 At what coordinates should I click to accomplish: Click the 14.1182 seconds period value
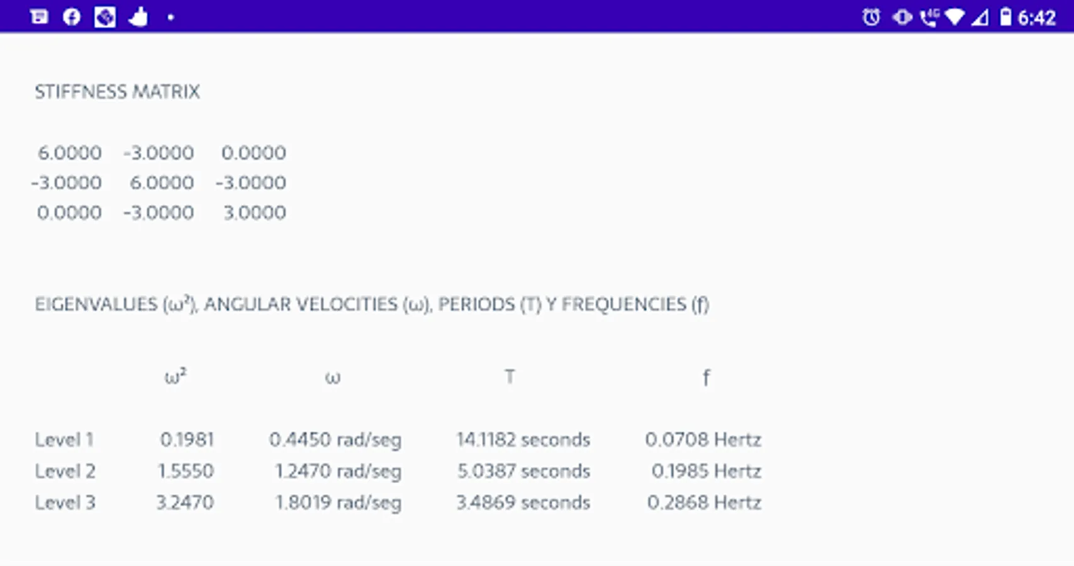click(x=523, y=440)
